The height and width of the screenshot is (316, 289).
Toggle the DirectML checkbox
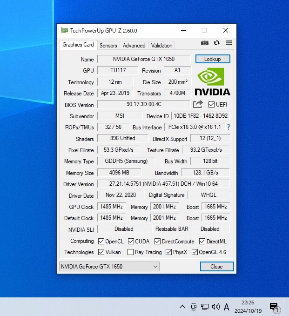pos(202,241)
